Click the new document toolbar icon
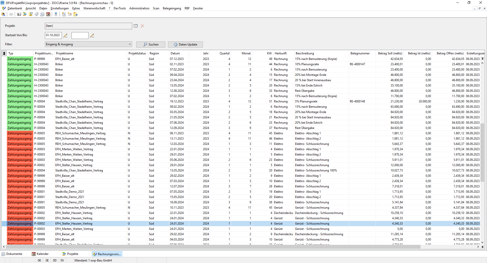Image resolution: width=487 pixels, height=263 pixels. pos(64,14)
